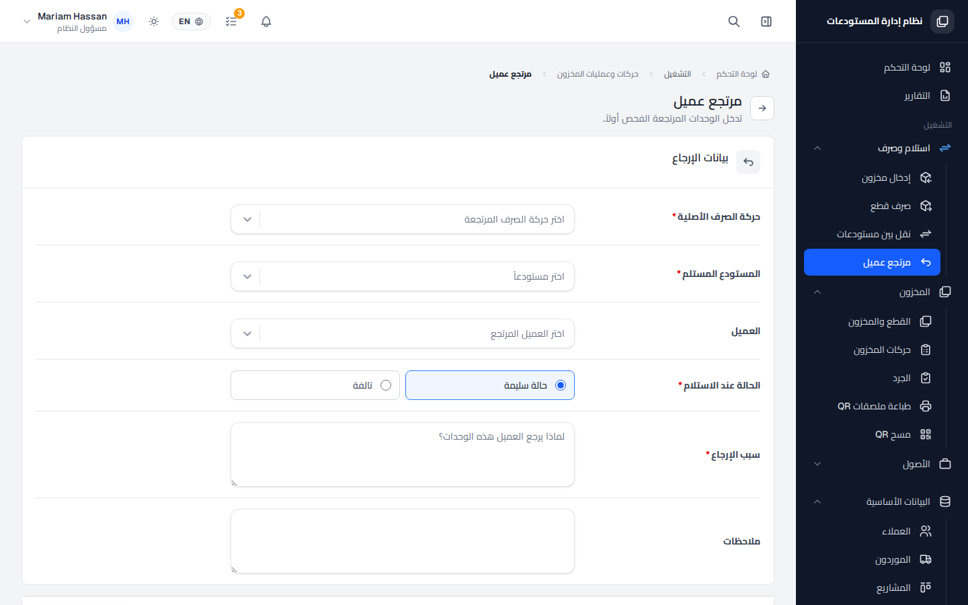The width and height of the screenshot is (968, 605).
Task: Open إدخال مخزون menu item
Action: [873, 177]
